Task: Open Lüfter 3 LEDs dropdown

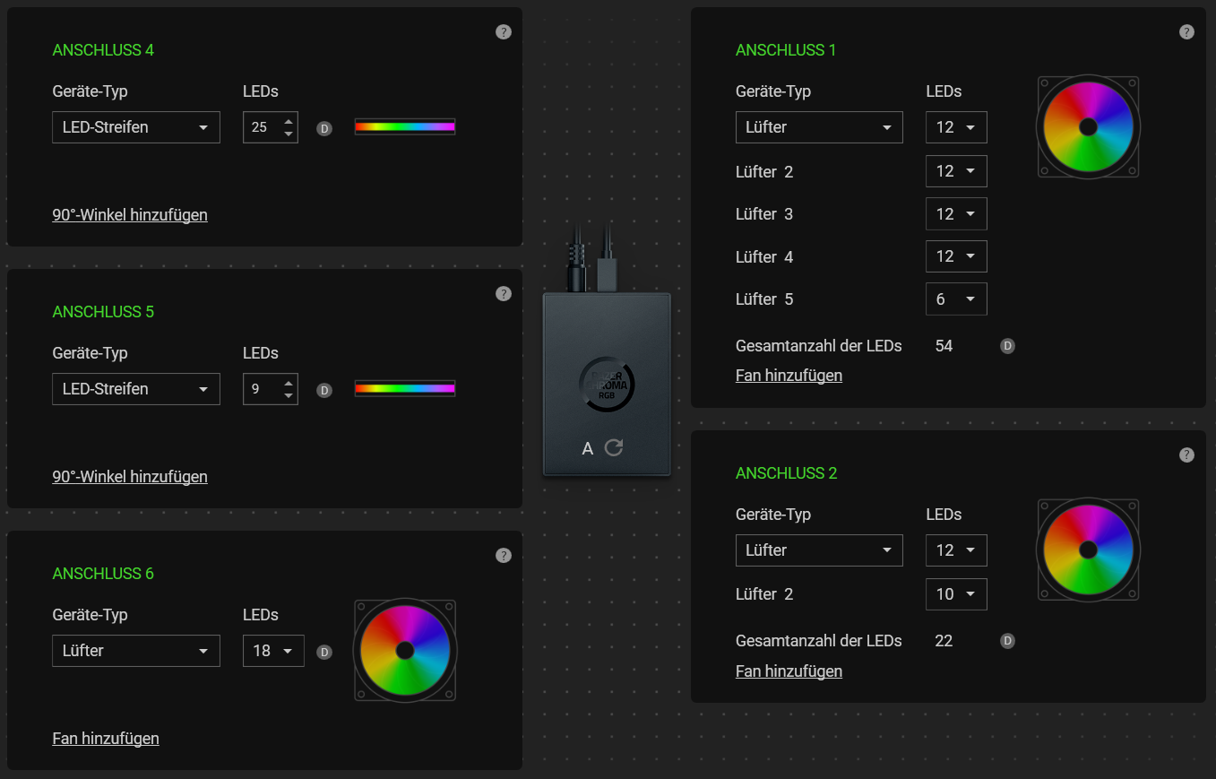Action: click(x=956, y=213)
